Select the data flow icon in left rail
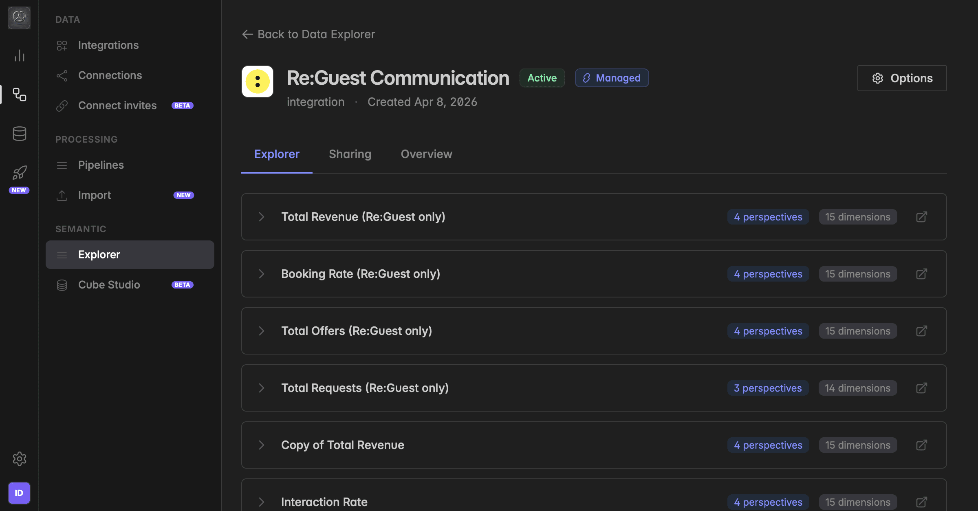978x511 pixels. tap(19, 95)
